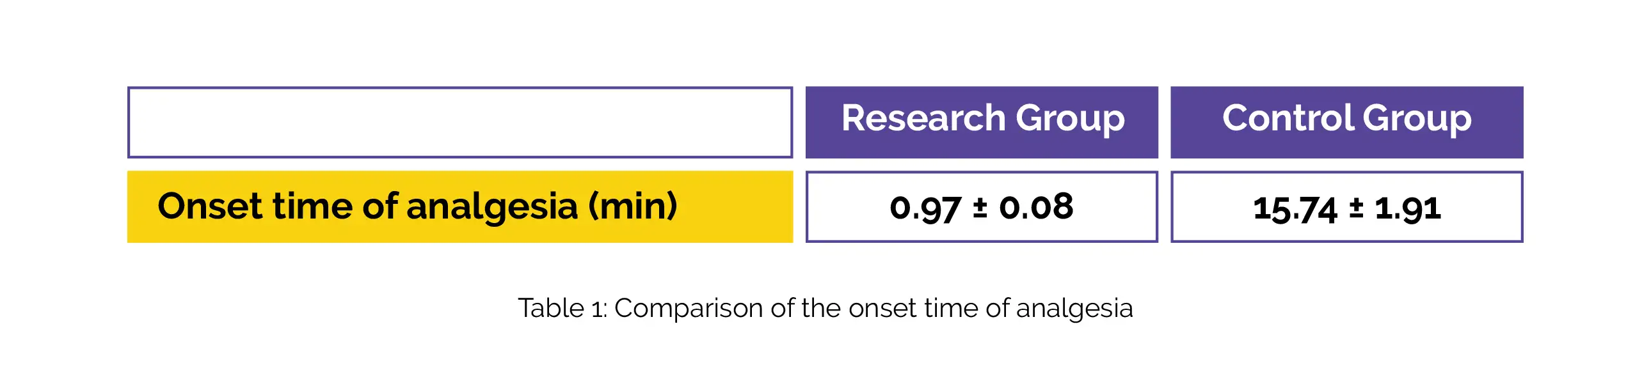Select the Control Group header cell
Viewport: 1651px width, 370px height.
pos(1346,122)
